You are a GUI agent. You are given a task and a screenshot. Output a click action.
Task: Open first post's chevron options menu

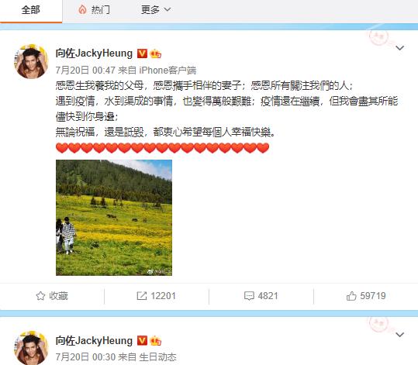click(400, 48)
